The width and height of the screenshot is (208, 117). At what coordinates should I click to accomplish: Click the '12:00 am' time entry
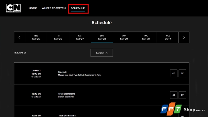click(x=36, y=74)
